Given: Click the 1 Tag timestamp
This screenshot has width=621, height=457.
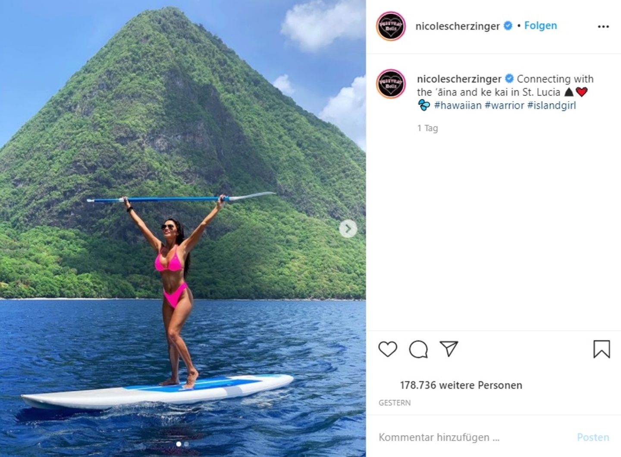Looking at the screenshot, I should point(427,128).
